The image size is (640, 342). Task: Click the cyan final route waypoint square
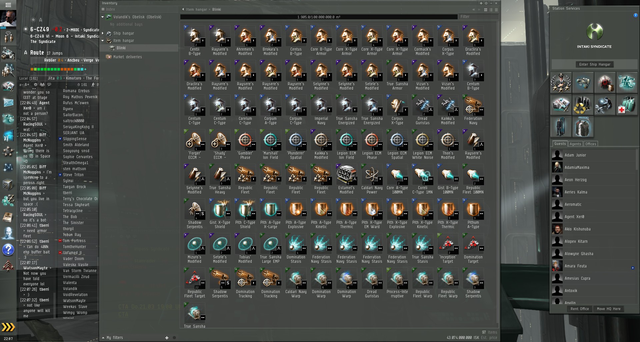point(82,69)
